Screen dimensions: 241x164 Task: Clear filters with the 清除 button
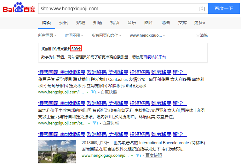tap(202, 35)
